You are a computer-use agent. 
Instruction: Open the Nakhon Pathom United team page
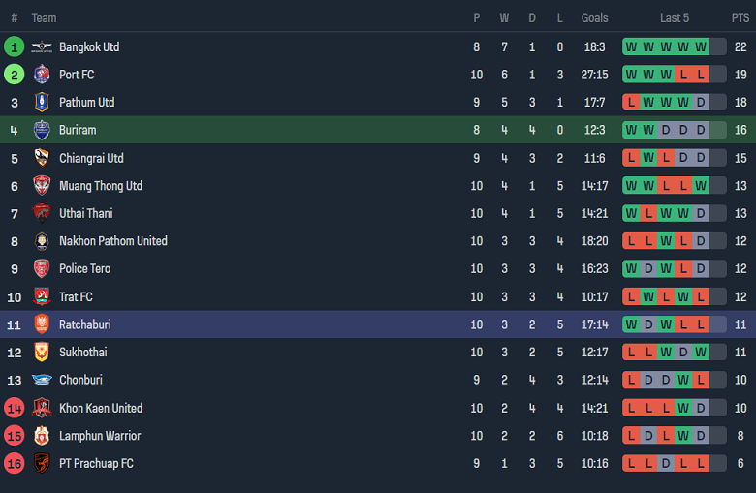[112, 241]
